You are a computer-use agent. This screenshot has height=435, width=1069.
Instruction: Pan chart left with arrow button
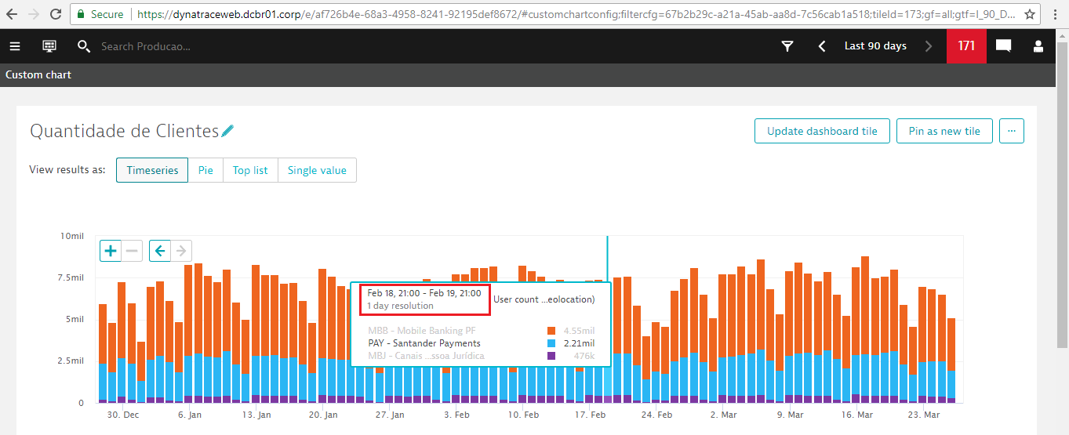160,251
